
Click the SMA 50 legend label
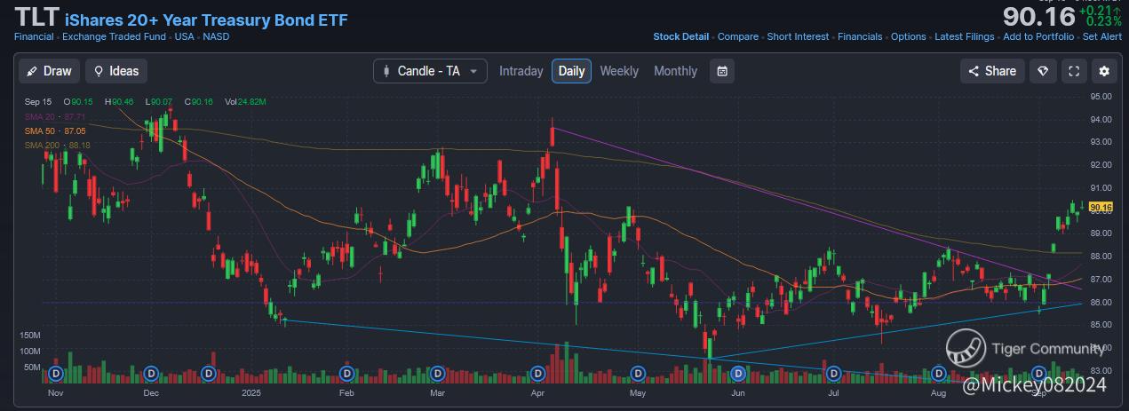coord(54,130)
